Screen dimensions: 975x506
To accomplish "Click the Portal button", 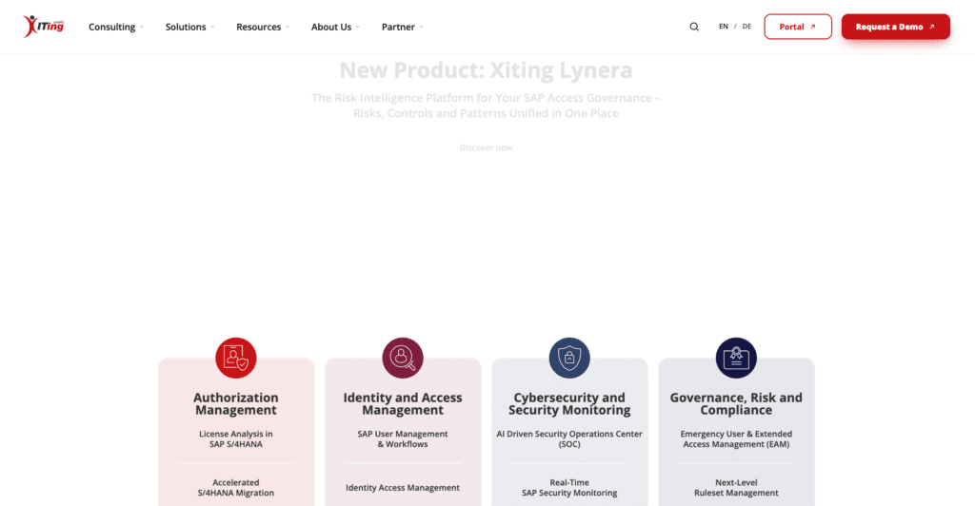I will pyautogui.click(x=798, y=27).
